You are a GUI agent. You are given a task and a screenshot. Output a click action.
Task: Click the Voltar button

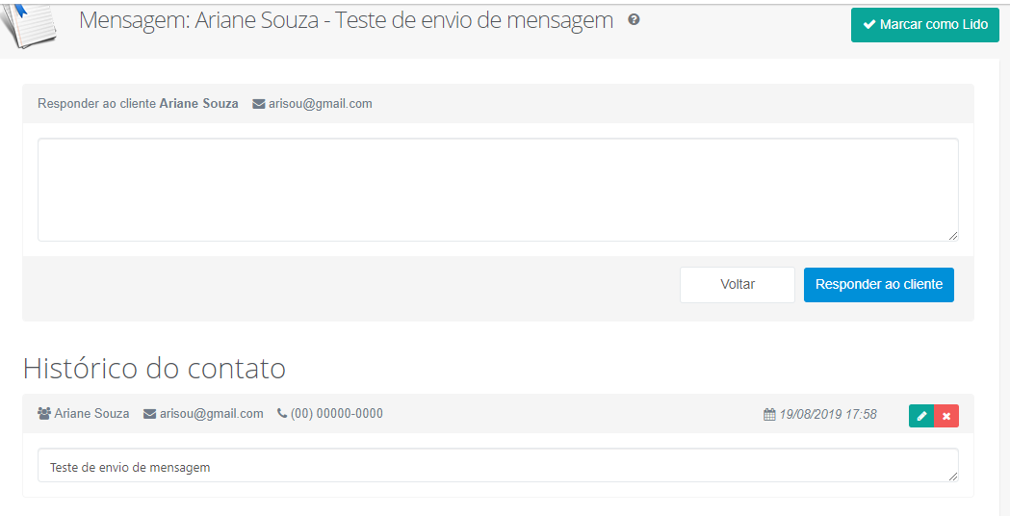pos(738,285)
